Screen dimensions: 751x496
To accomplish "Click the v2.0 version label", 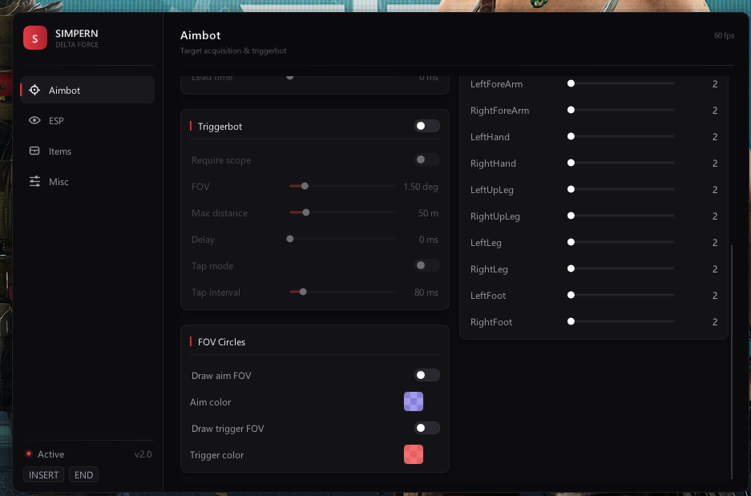I will coord(143,454).
